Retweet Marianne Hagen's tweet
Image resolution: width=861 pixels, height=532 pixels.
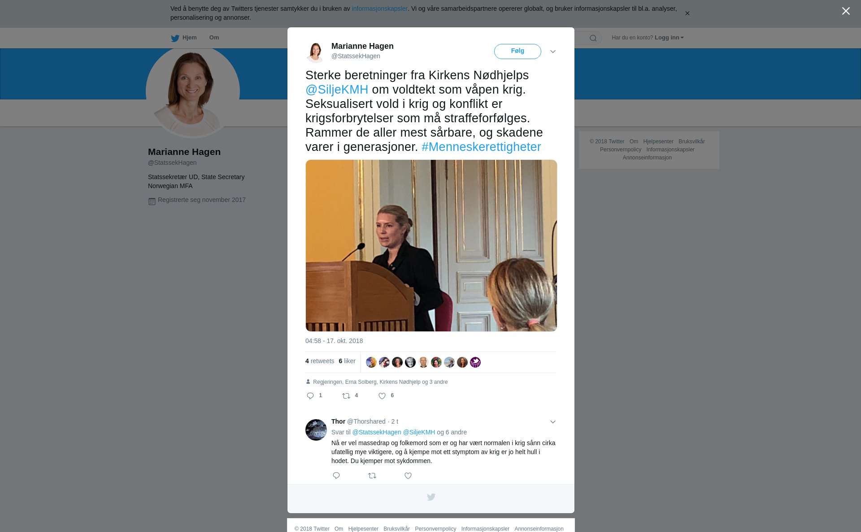[346, 396]
